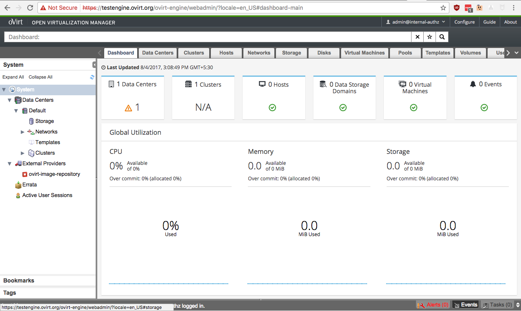
Task: Collapse the left pane handle
Action: [94, 65]
